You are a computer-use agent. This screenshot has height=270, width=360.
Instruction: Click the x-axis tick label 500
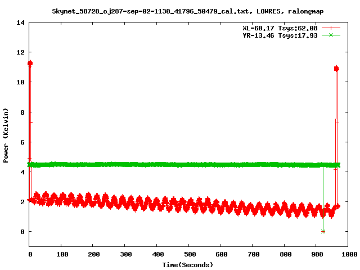click(x=190, y=254)
